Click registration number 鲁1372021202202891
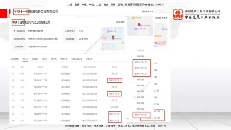The image size is (231, 130). click(x=90, y=74)
